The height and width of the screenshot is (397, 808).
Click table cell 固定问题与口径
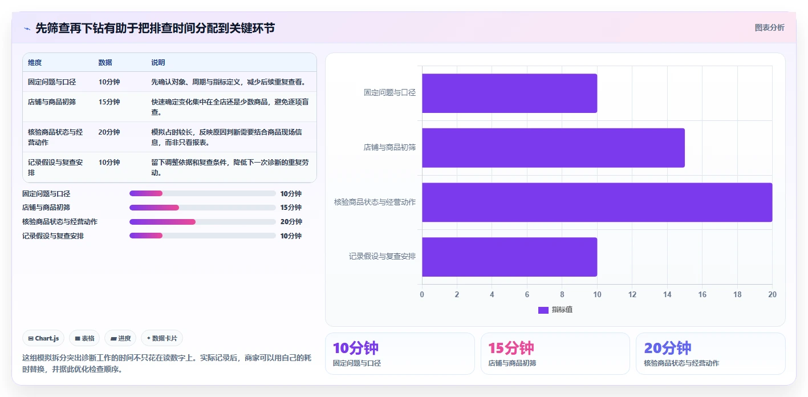click(x=51, y=82)
